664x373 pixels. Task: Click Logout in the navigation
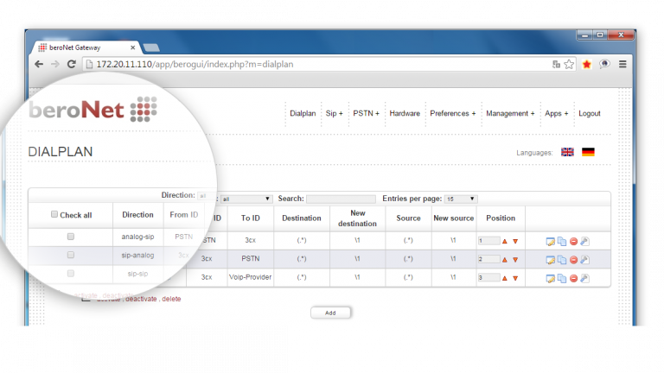click(x=590, y=113)
